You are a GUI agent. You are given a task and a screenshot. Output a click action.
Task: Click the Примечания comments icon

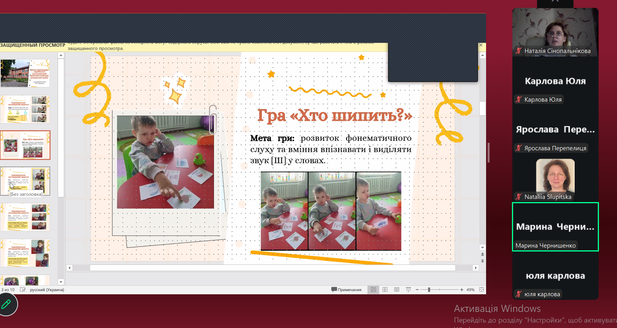click(347, 290)
